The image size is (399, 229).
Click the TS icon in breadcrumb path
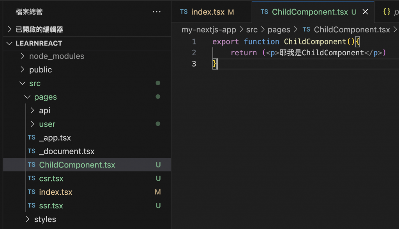306,30
